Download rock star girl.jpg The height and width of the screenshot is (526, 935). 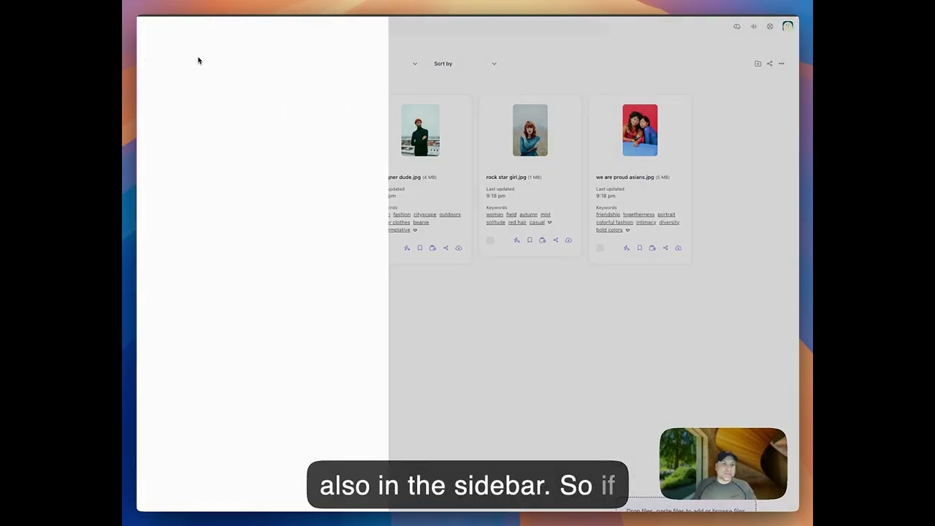(x=568, y=240)
